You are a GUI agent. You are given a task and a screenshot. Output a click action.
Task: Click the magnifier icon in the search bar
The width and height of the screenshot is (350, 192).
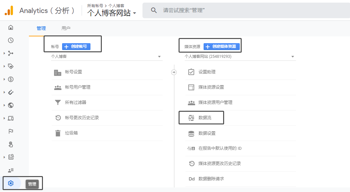(x=154, y=10)
